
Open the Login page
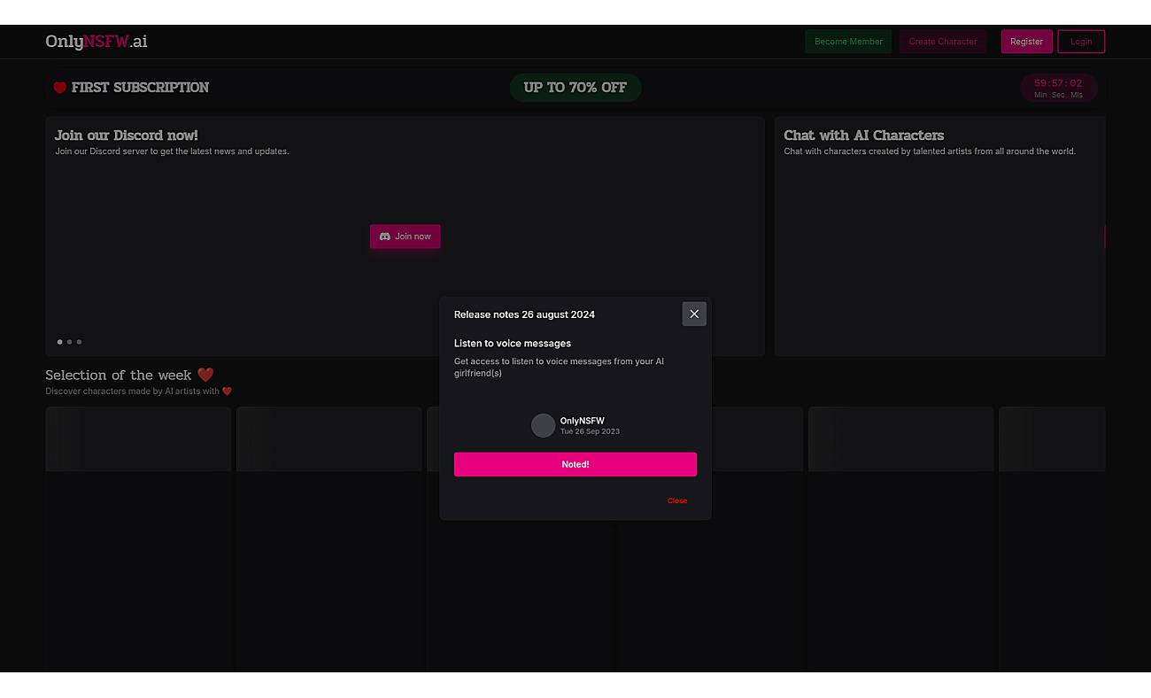click(x=1081, y=42)
